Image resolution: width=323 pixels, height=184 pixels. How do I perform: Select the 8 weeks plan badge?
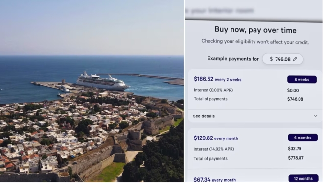click(x=302, y=80)
